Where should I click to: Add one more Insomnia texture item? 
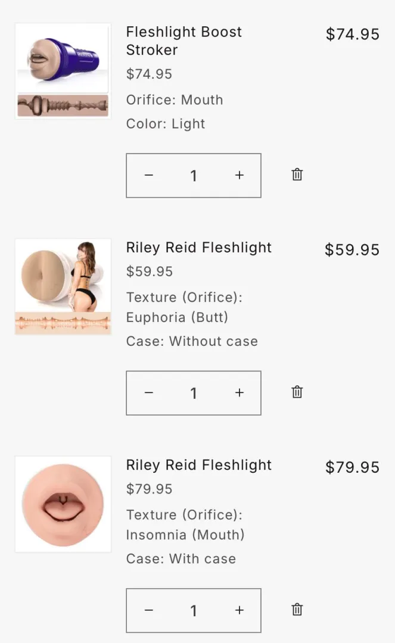pos(240,610)
